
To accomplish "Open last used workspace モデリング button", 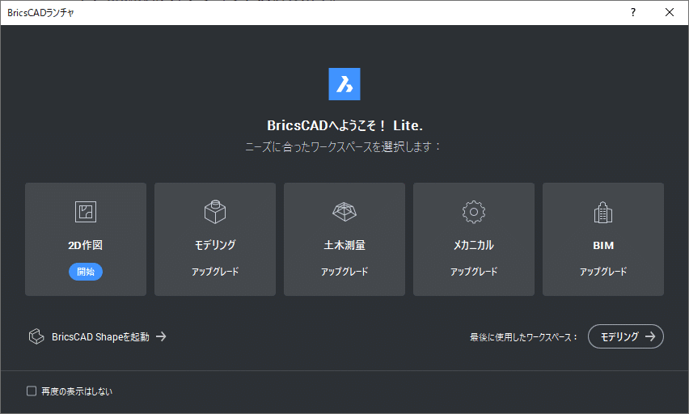I will pos(626,336).
